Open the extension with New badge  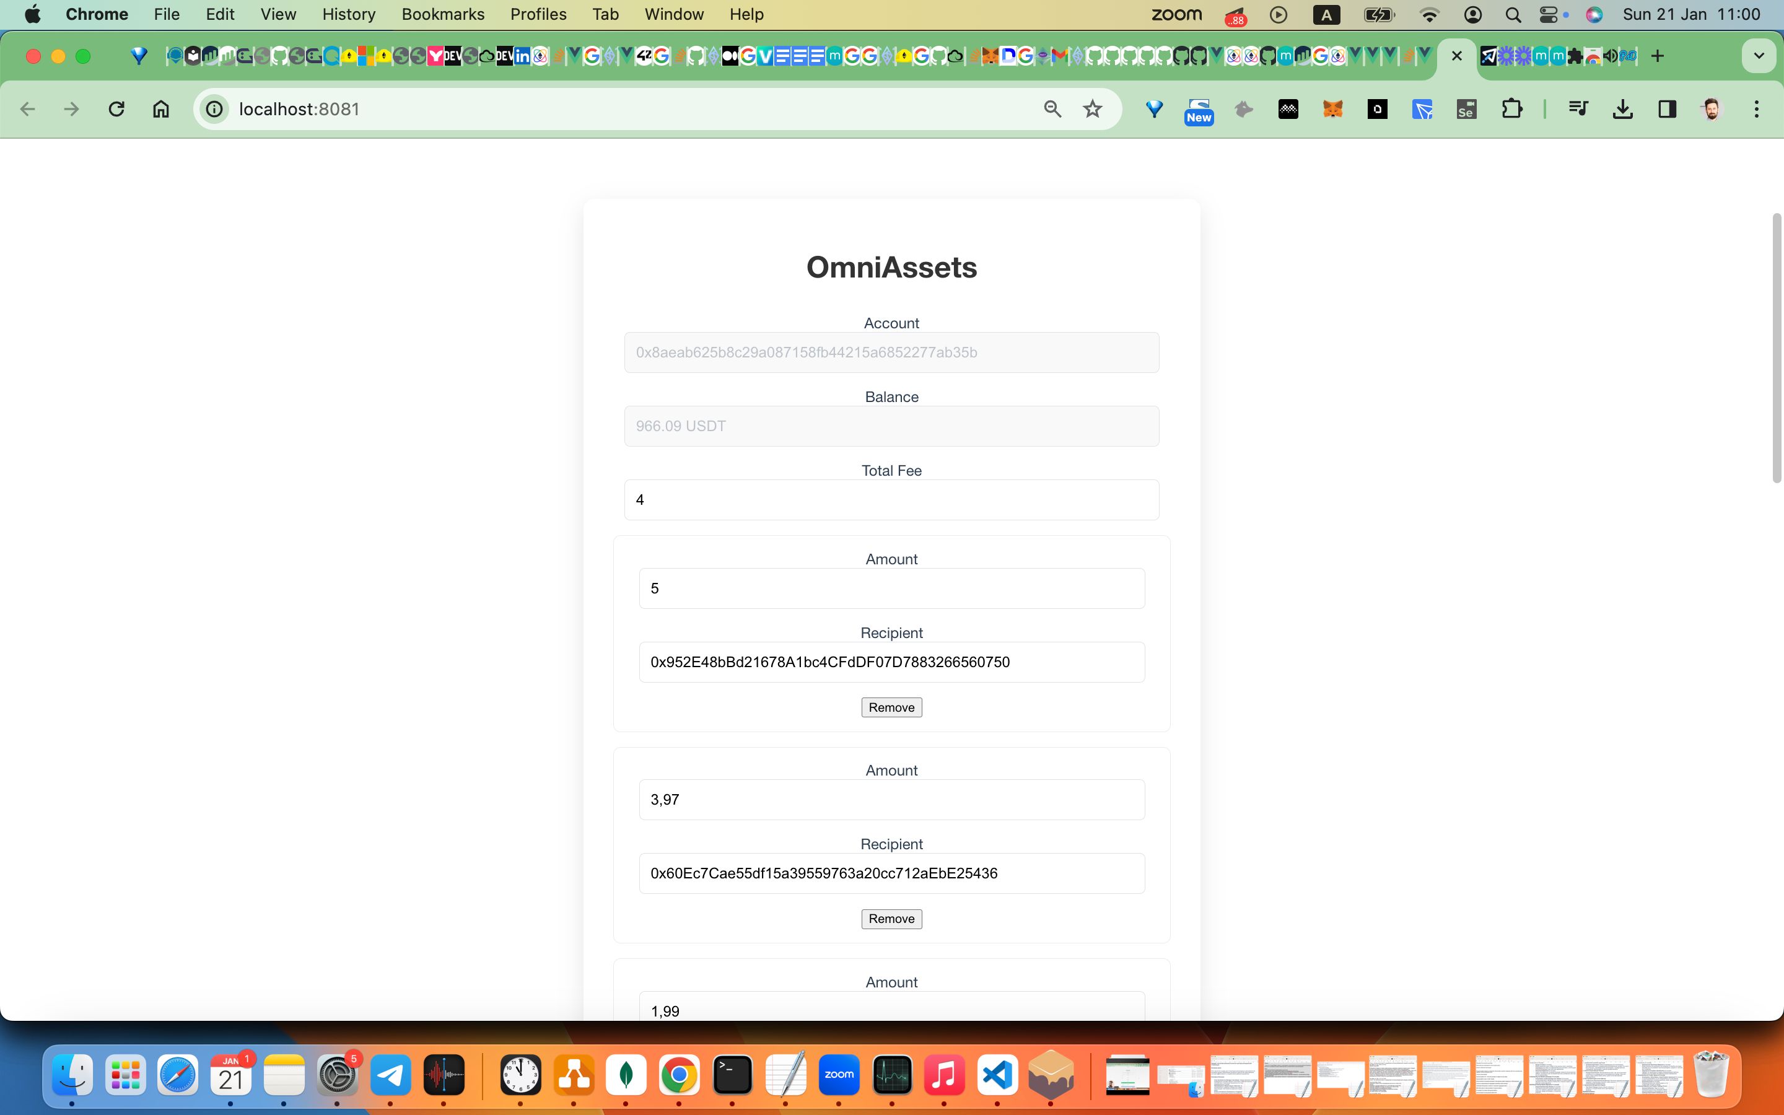point(1199,111)
